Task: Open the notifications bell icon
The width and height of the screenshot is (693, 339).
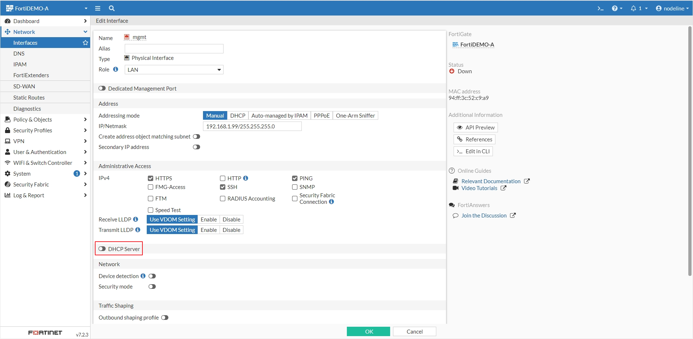Action: (x=633, y=8)
